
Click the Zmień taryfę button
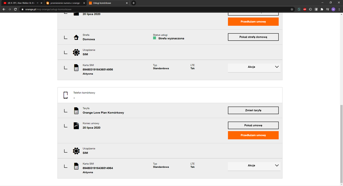253,110
